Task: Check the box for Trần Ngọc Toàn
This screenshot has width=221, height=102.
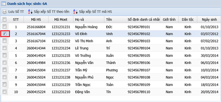Action: coord(4,84)
